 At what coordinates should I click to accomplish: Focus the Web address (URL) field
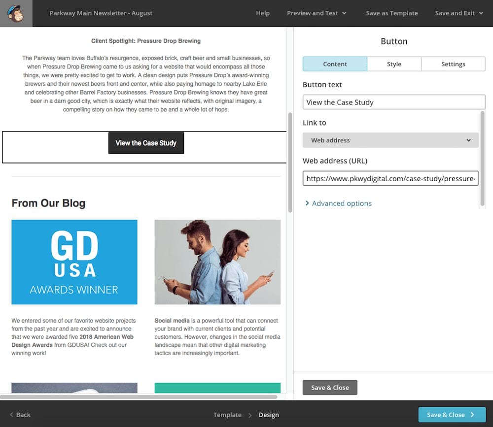(390, 178)
